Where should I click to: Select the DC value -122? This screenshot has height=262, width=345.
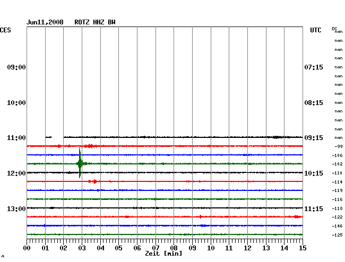point(337,217)
